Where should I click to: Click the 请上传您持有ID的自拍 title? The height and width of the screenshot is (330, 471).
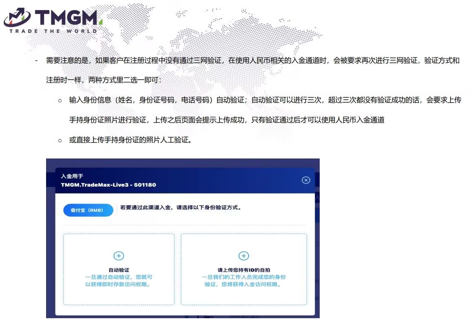click(x=243, y=270)
